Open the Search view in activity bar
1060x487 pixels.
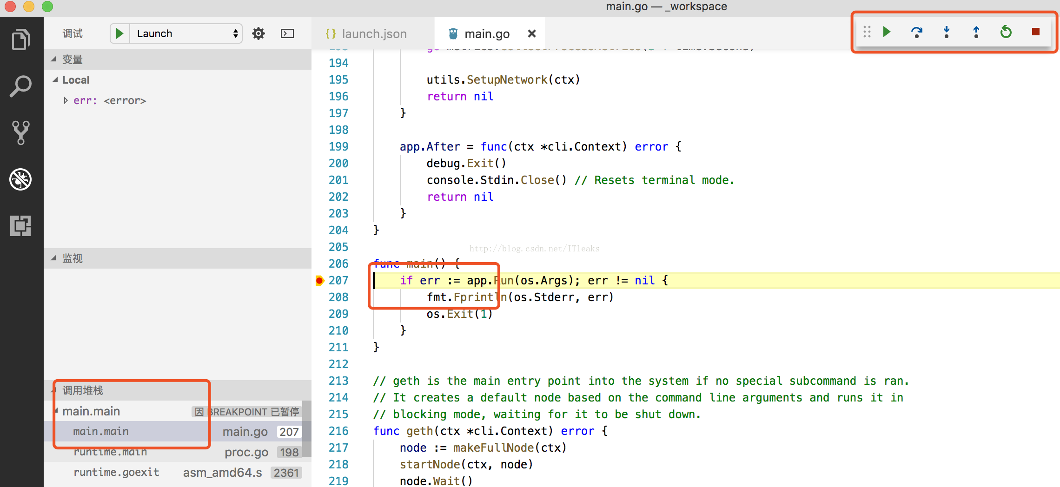pyautogui.click(x=21, y=86)
